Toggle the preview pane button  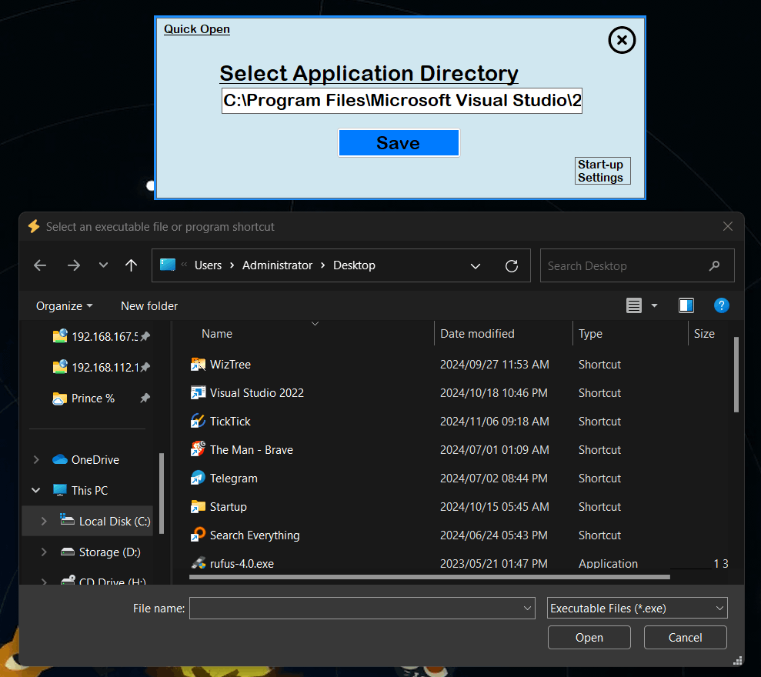[x=686, y=306]
